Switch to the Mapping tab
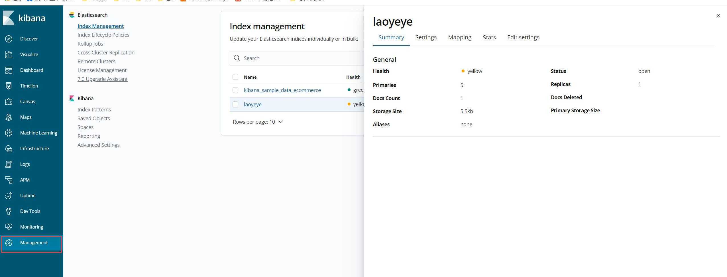Screen dimensions: 727x277 click(460, 37)
